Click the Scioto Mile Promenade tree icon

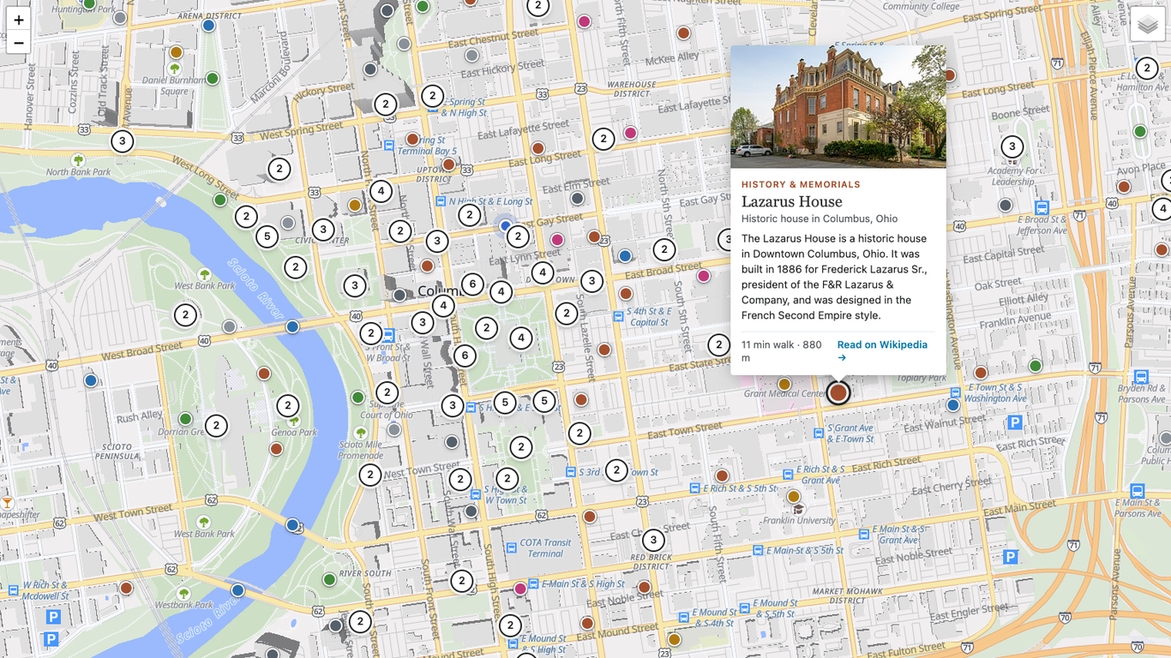(x=361, y=434)
